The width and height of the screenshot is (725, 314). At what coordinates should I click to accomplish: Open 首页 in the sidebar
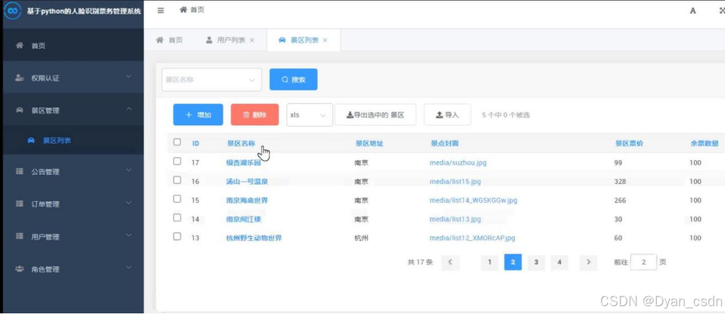pos(73,46)
